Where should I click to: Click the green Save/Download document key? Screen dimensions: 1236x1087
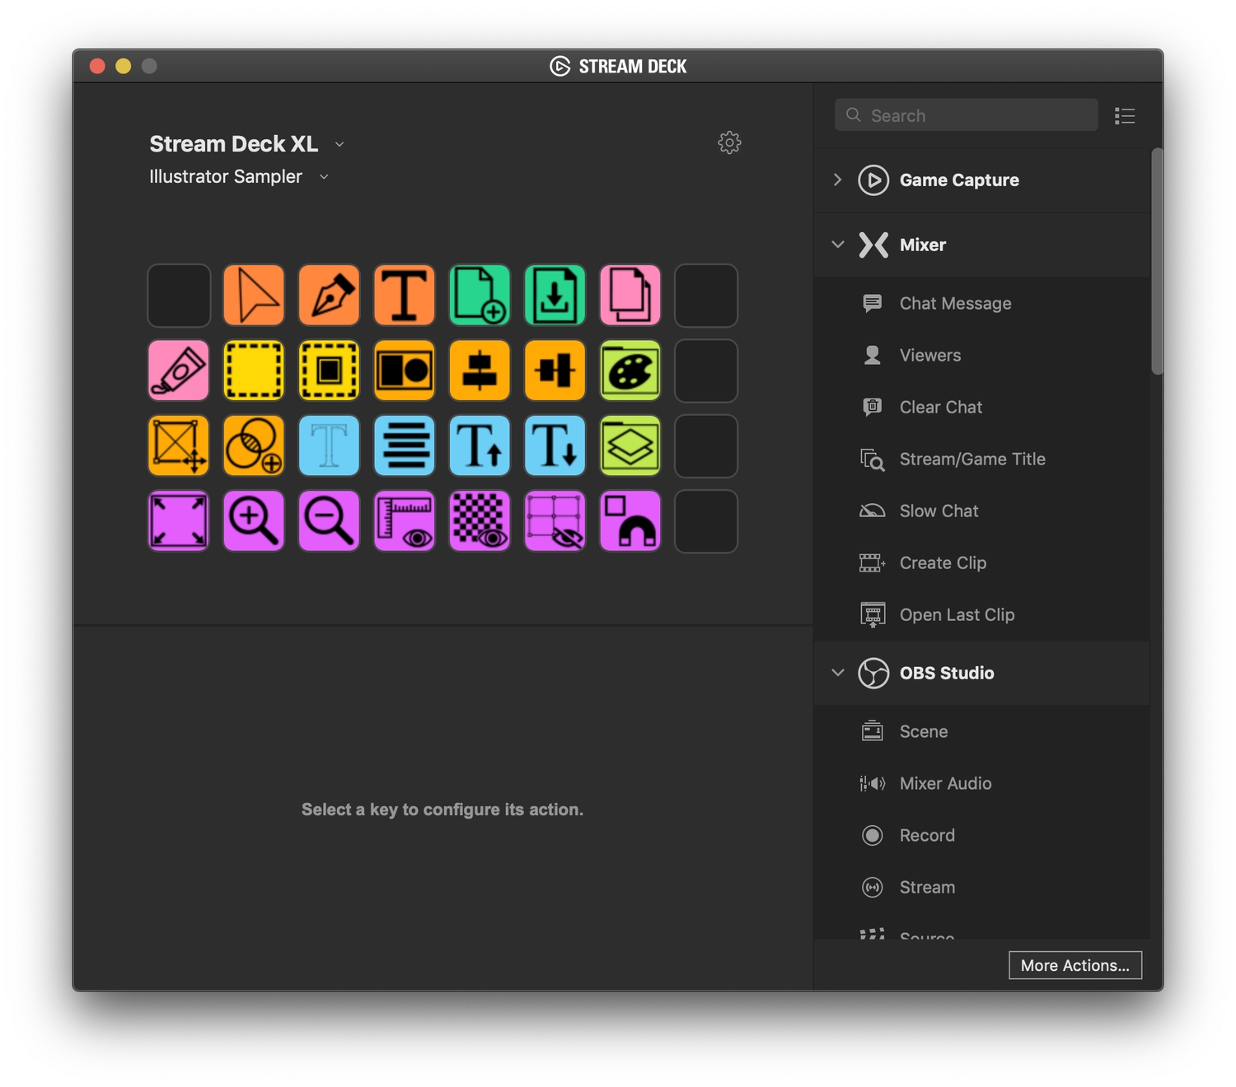click(x=555, y=295)
